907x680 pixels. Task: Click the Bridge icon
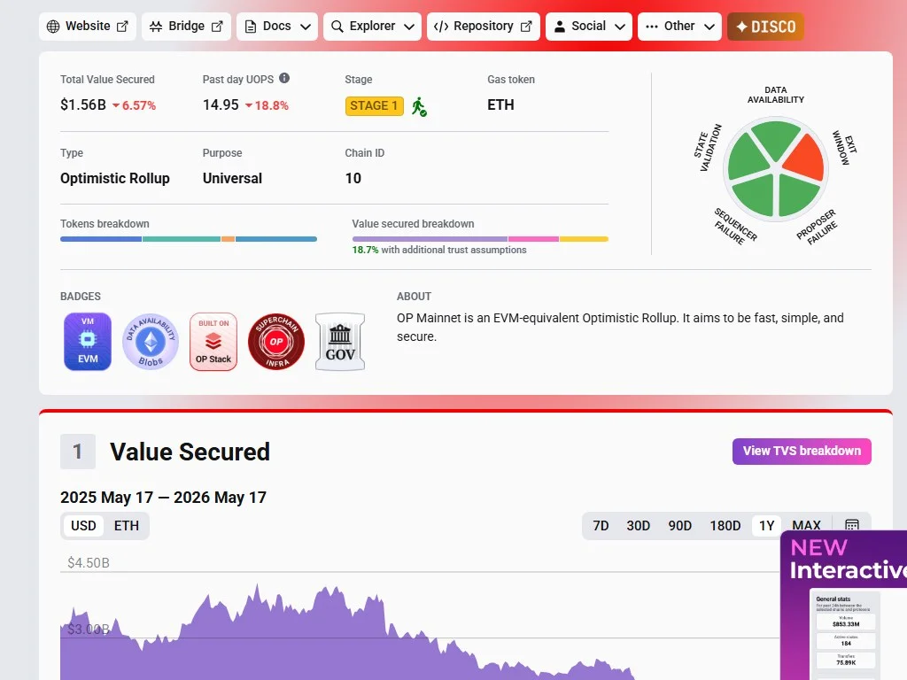click(156, 27)
